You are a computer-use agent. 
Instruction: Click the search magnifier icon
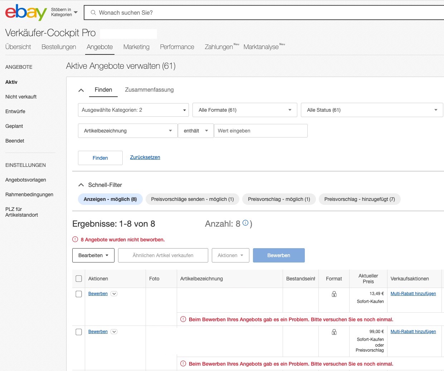pyautogui.click(x=93, y=13)
